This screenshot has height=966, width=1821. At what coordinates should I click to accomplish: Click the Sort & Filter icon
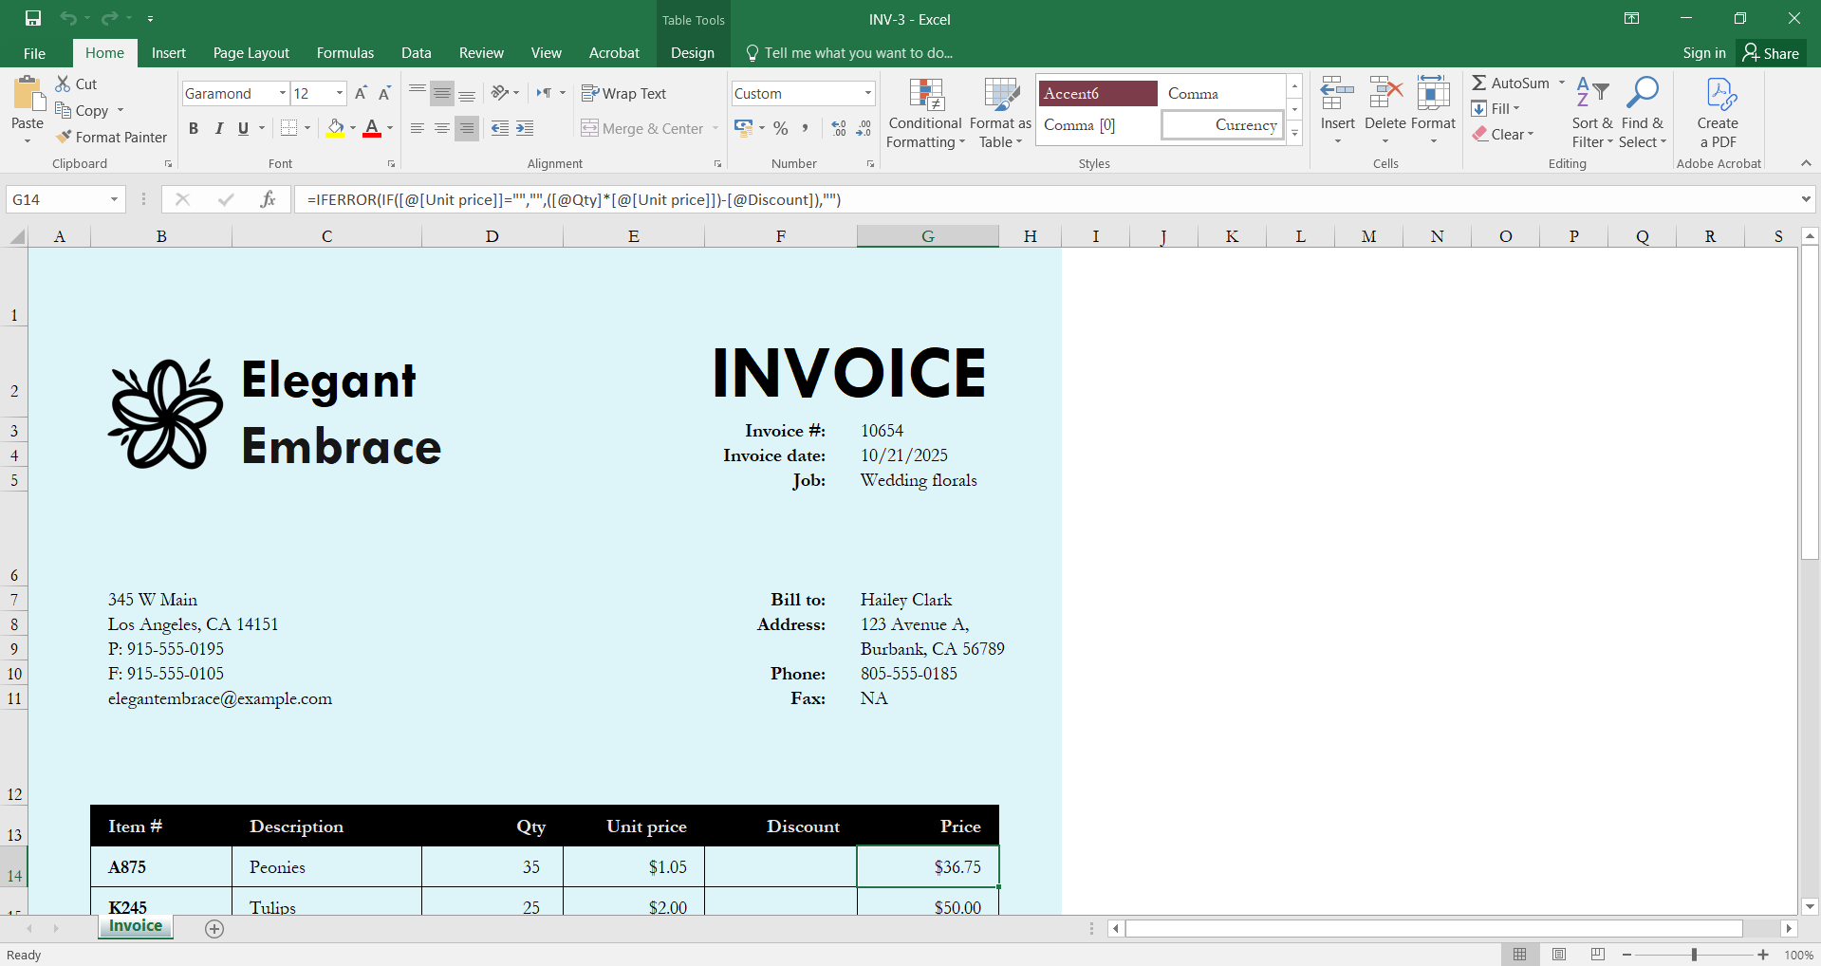click(1591, 114)
